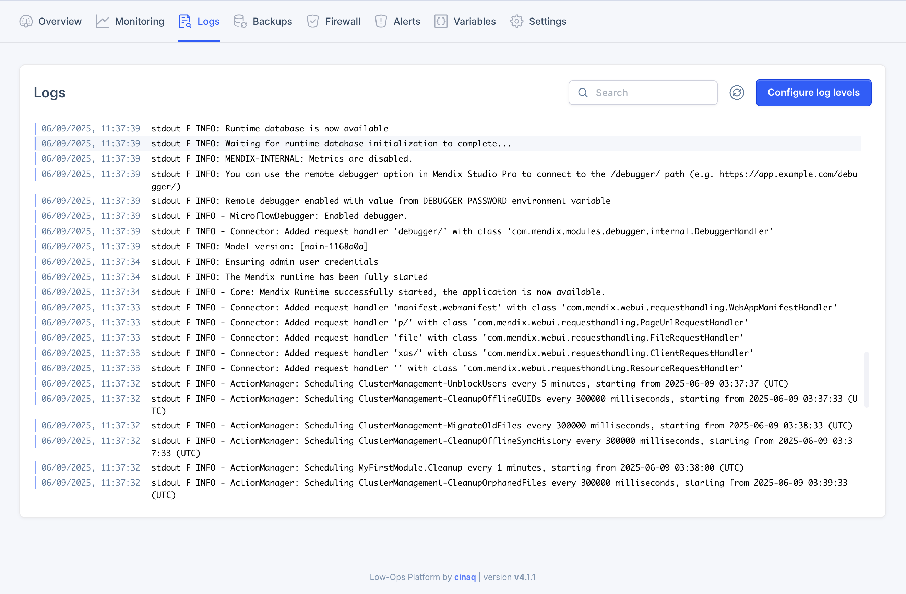Select the Variables tab
The width and height of the screenshot is (906, 594).
pyautogui.click(x=474, y=21)
